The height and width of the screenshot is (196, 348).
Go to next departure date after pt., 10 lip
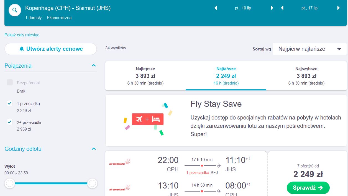(272, 8)
